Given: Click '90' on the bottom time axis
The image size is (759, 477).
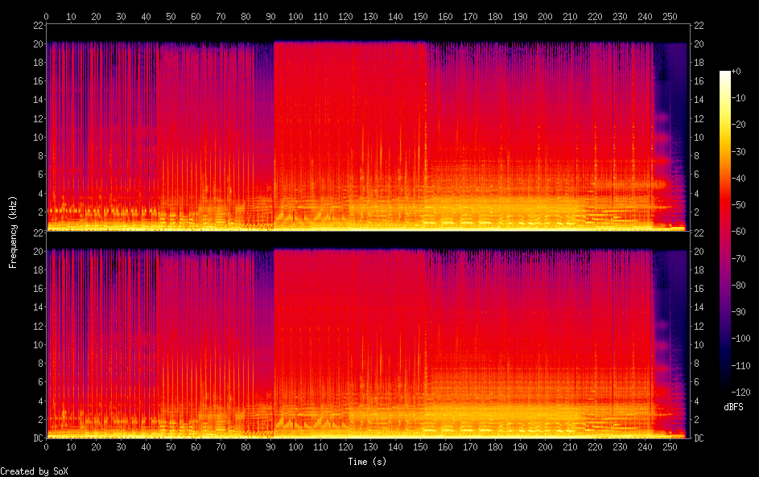Looking at the screenshot, I should 270,447.
